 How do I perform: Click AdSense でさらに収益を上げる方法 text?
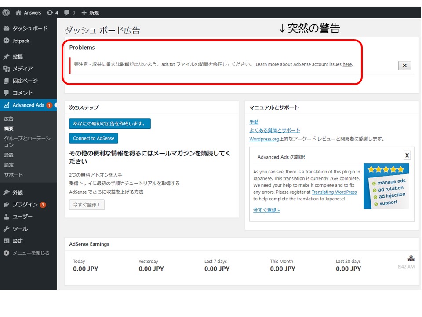click(106, 192)
